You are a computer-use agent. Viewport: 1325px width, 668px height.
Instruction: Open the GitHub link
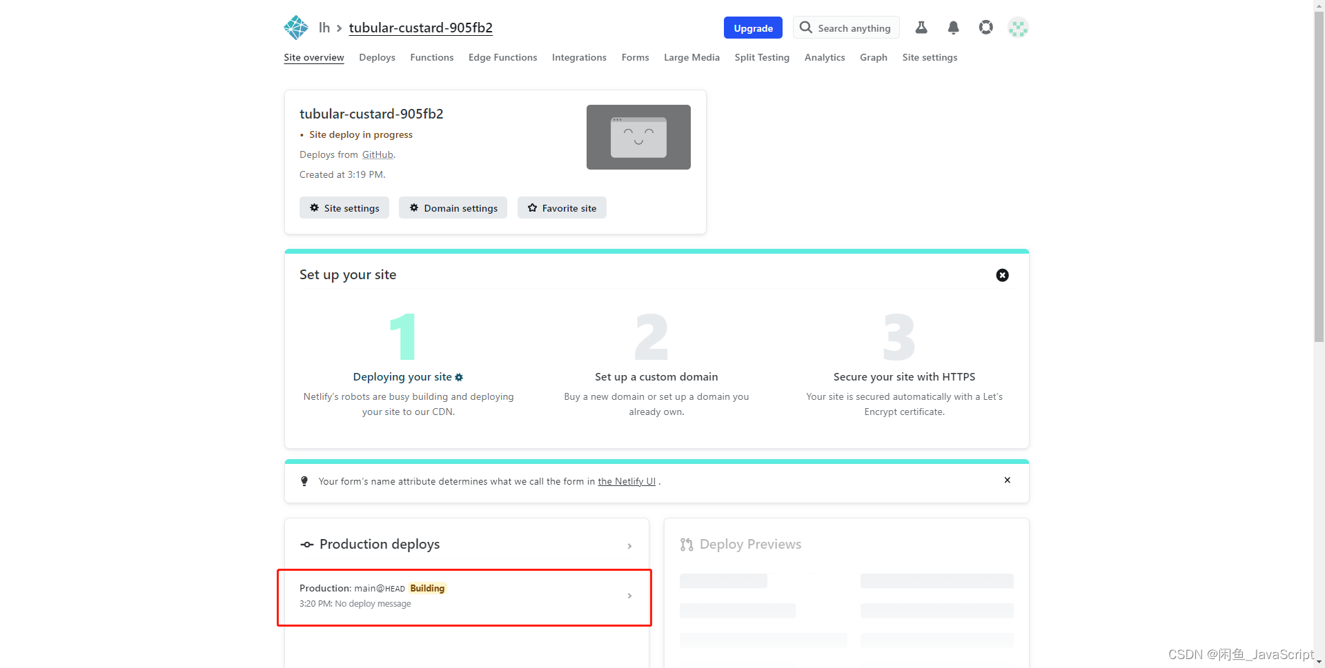tap(377, 154)
